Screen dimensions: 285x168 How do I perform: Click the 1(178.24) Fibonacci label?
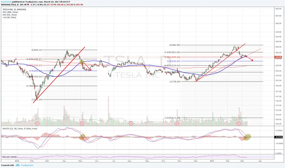(x=175, y=82)
